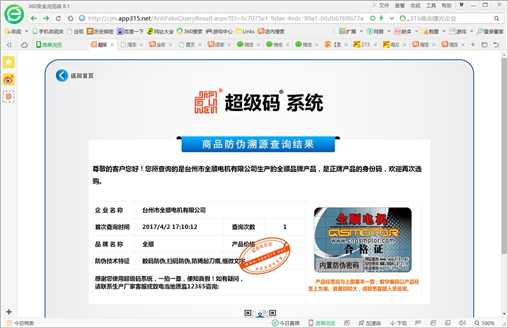
Task: Click the 2017/4/2 17:10:12 query time value
Action: coord(170,227)
